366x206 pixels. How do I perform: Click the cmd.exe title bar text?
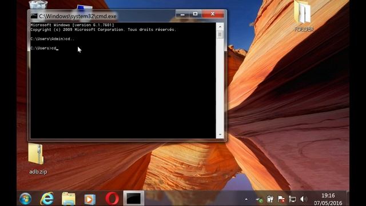click(78, 16)
